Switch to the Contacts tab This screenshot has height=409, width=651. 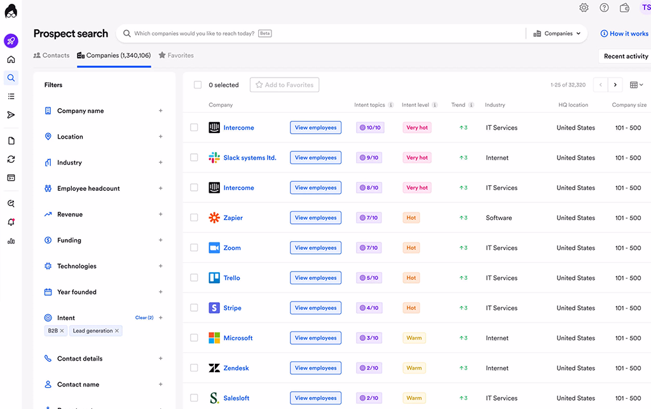(51, 55)
